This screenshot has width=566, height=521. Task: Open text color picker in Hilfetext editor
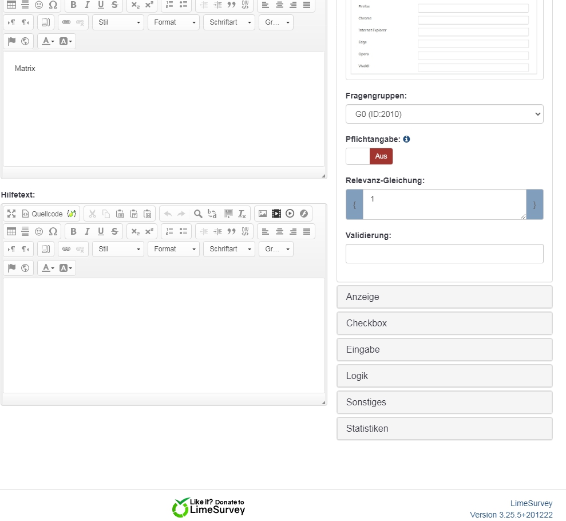[x=48, y=268]
